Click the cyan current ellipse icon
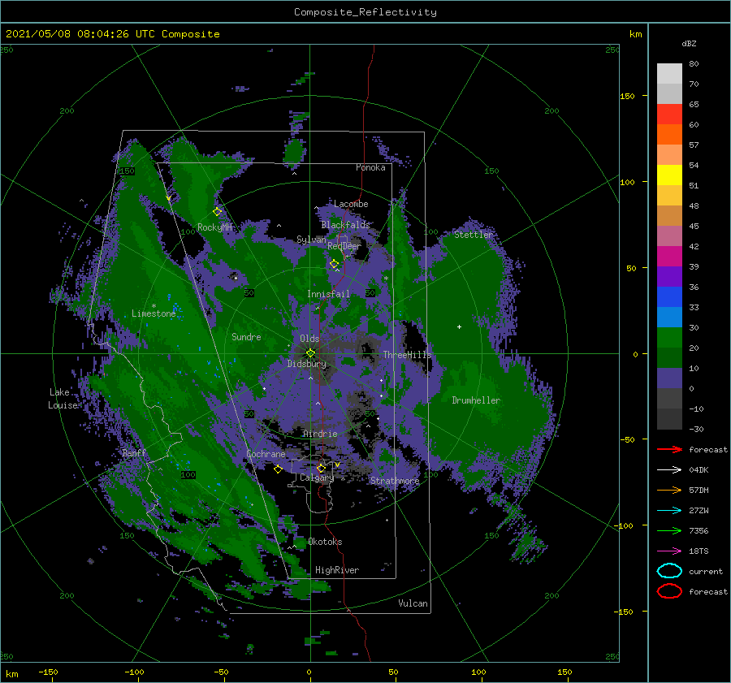Screen dimensions: 731x683 click(x=669, y=571)
